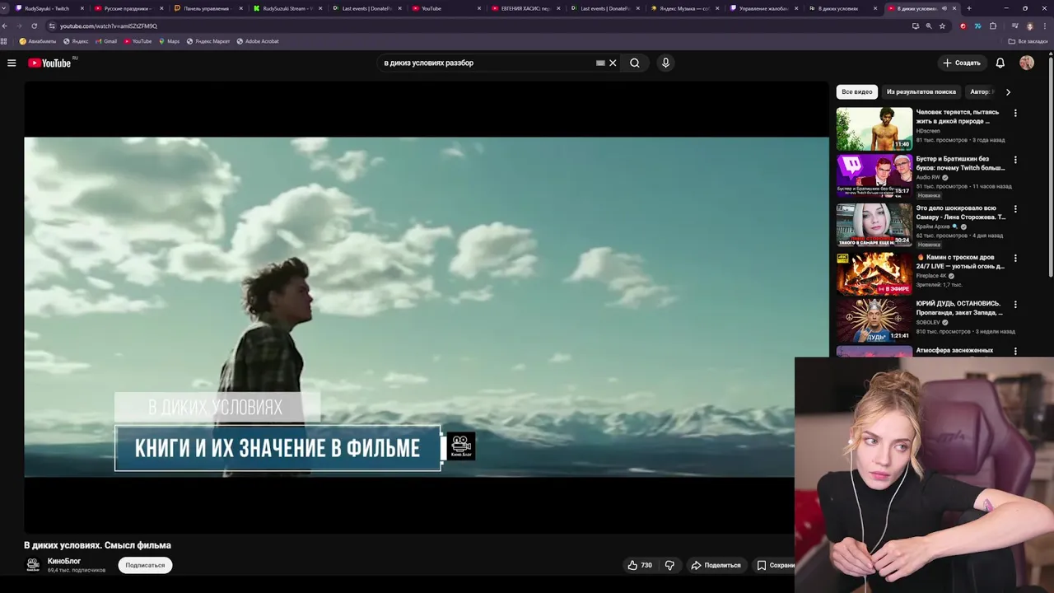Like the video (730 likes)
The height and width of the screenshot is (593, 1054).
[x=640, y=565]
